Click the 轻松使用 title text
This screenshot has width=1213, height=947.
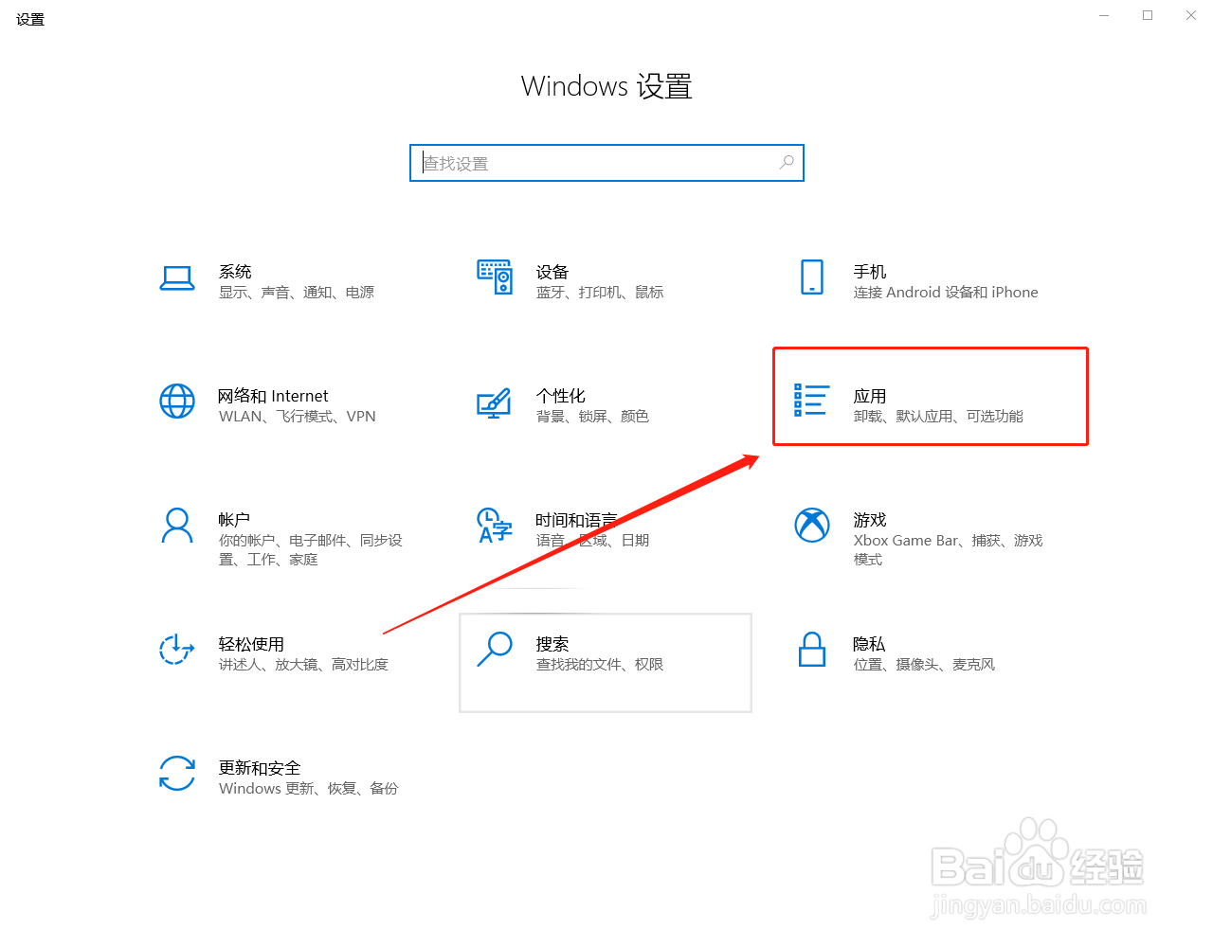pyautogui.click(x=251, y=644)
